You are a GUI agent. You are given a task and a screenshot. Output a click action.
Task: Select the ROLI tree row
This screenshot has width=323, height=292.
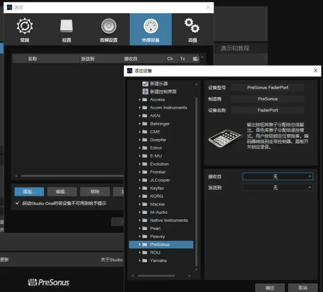161,252
